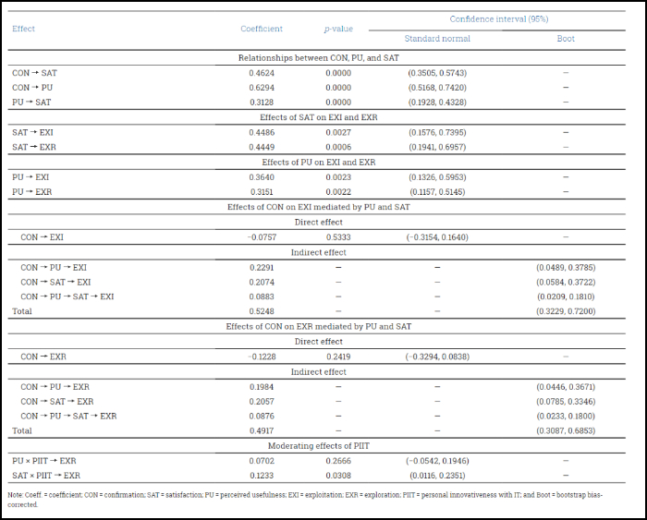Select the 'SAT → EXR' row label
Viewport: 647px width, 520px height.
coord(34,147)
